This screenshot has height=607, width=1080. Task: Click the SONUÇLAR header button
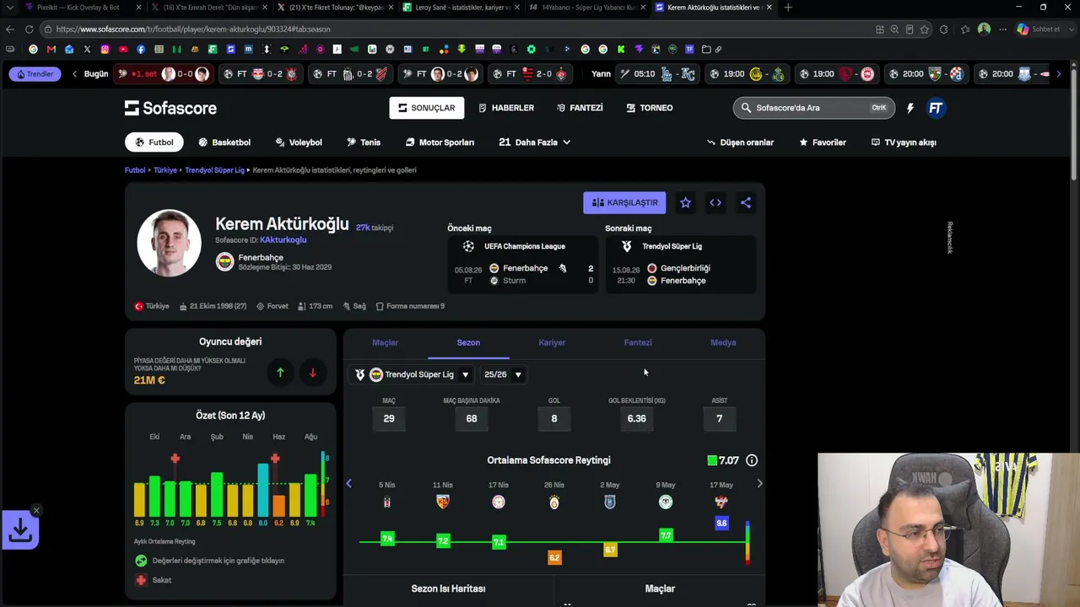tap(426, 108)
